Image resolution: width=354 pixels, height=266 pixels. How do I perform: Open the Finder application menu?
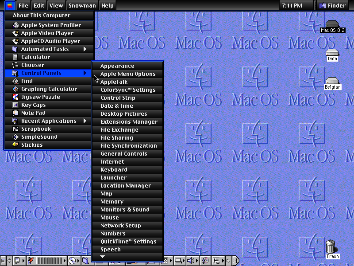coord(333,5)
